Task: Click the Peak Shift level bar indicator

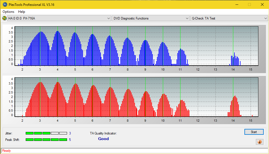Action: pos(46,139)
